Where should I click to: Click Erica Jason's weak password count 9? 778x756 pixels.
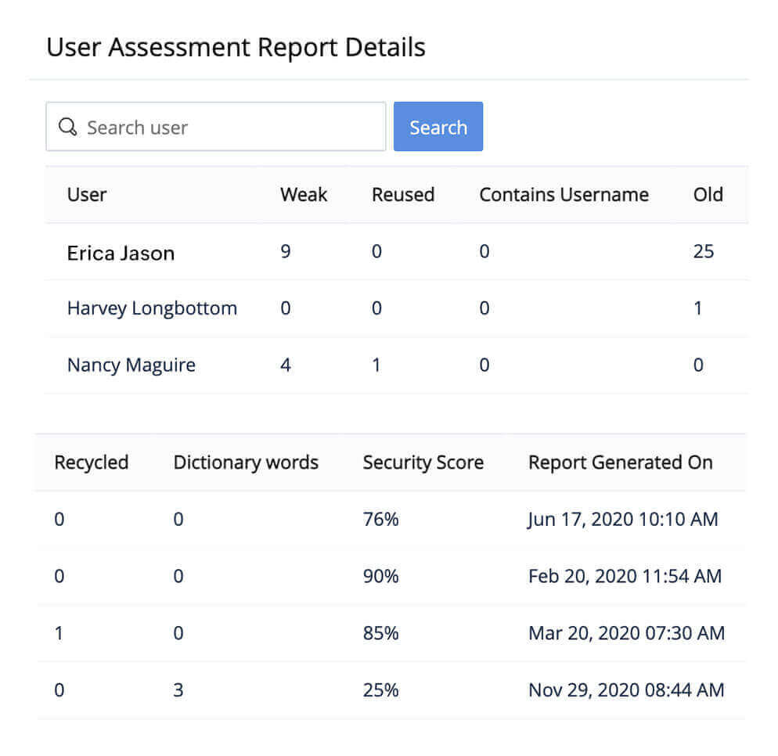[x=286, y=252]
